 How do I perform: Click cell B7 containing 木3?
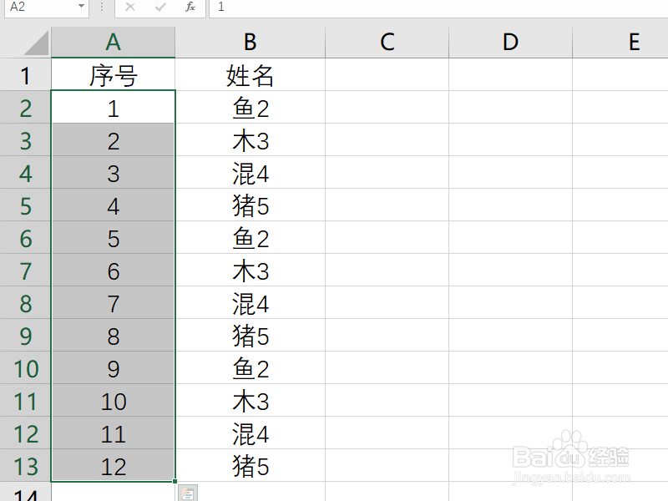tap(250, 270)
